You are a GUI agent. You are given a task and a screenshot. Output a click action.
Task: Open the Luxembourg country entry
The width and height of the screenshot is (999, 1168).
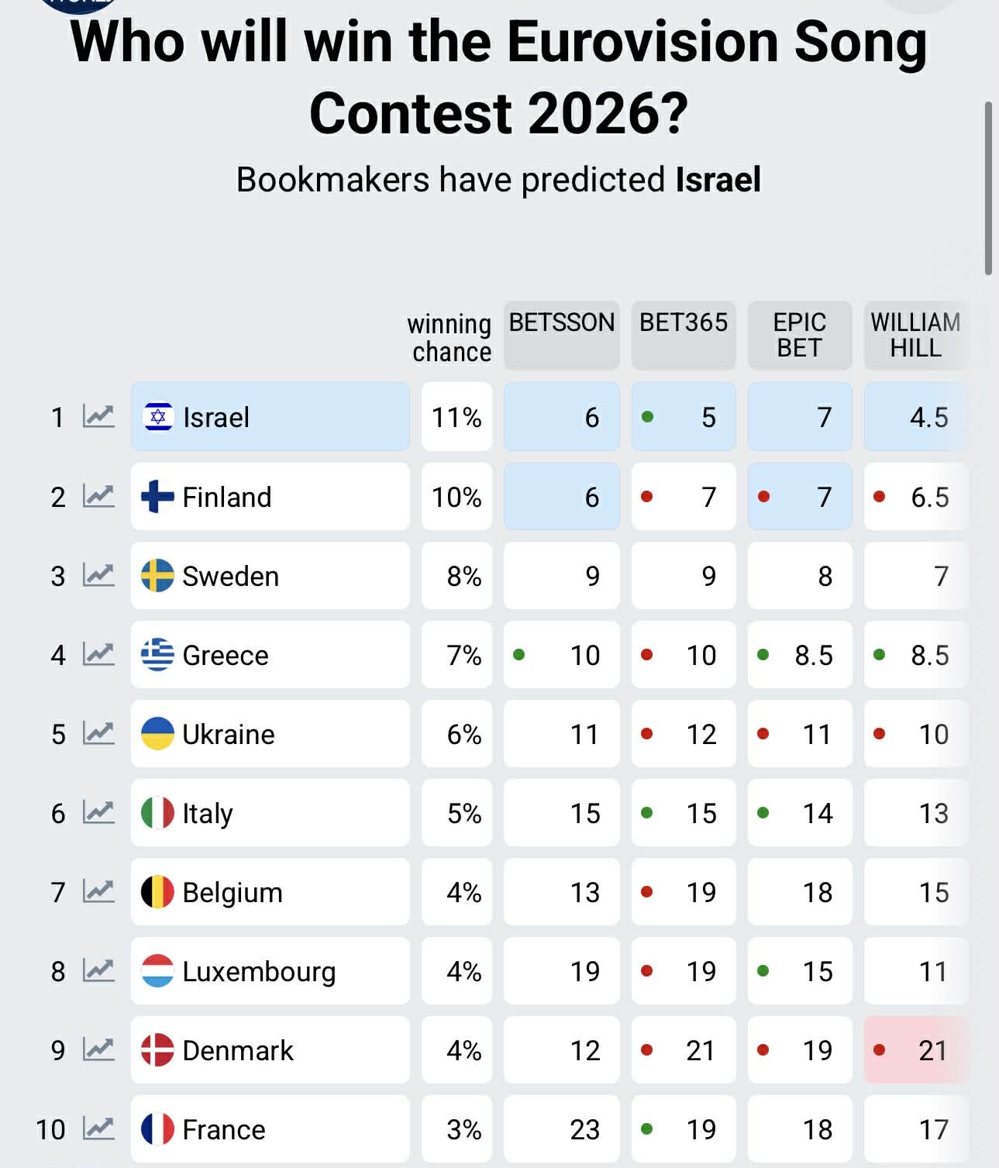click(270, 971)
